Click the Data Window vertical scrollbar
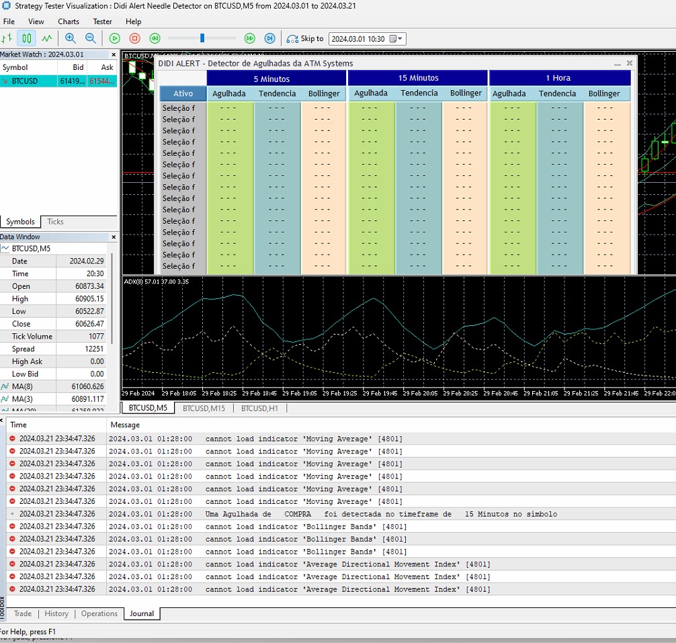This screenshot has width=676, height=643. coord(112,299)
